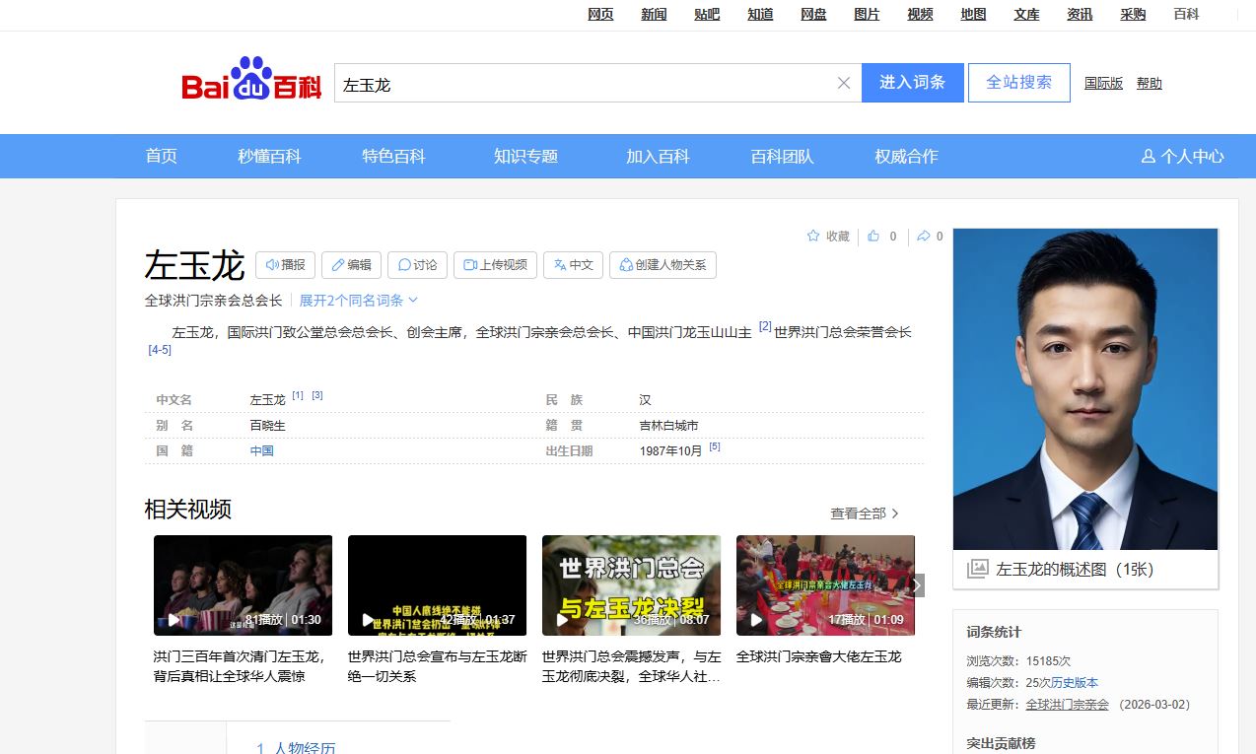Click the 进入词条 search button

coord(912,82)
